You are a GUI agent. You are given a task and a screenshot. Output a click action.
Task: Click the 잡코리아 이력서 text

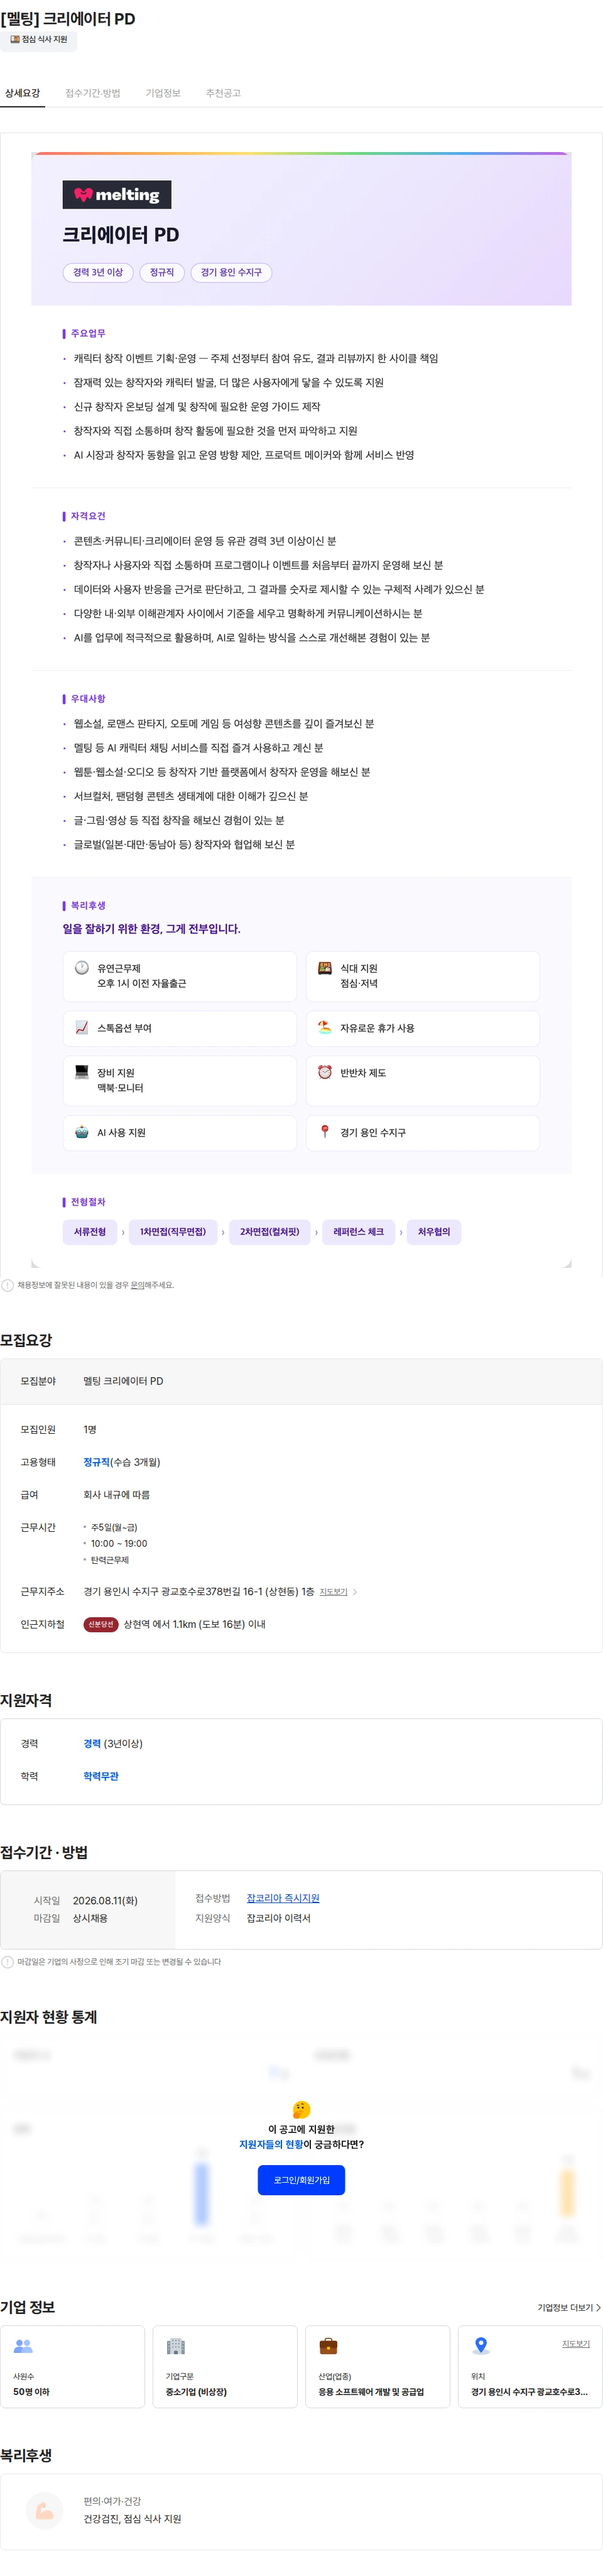[x=279, y=1918]
